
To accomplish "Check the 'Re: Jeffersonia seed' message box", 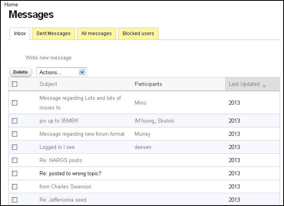I will (15, 200).
